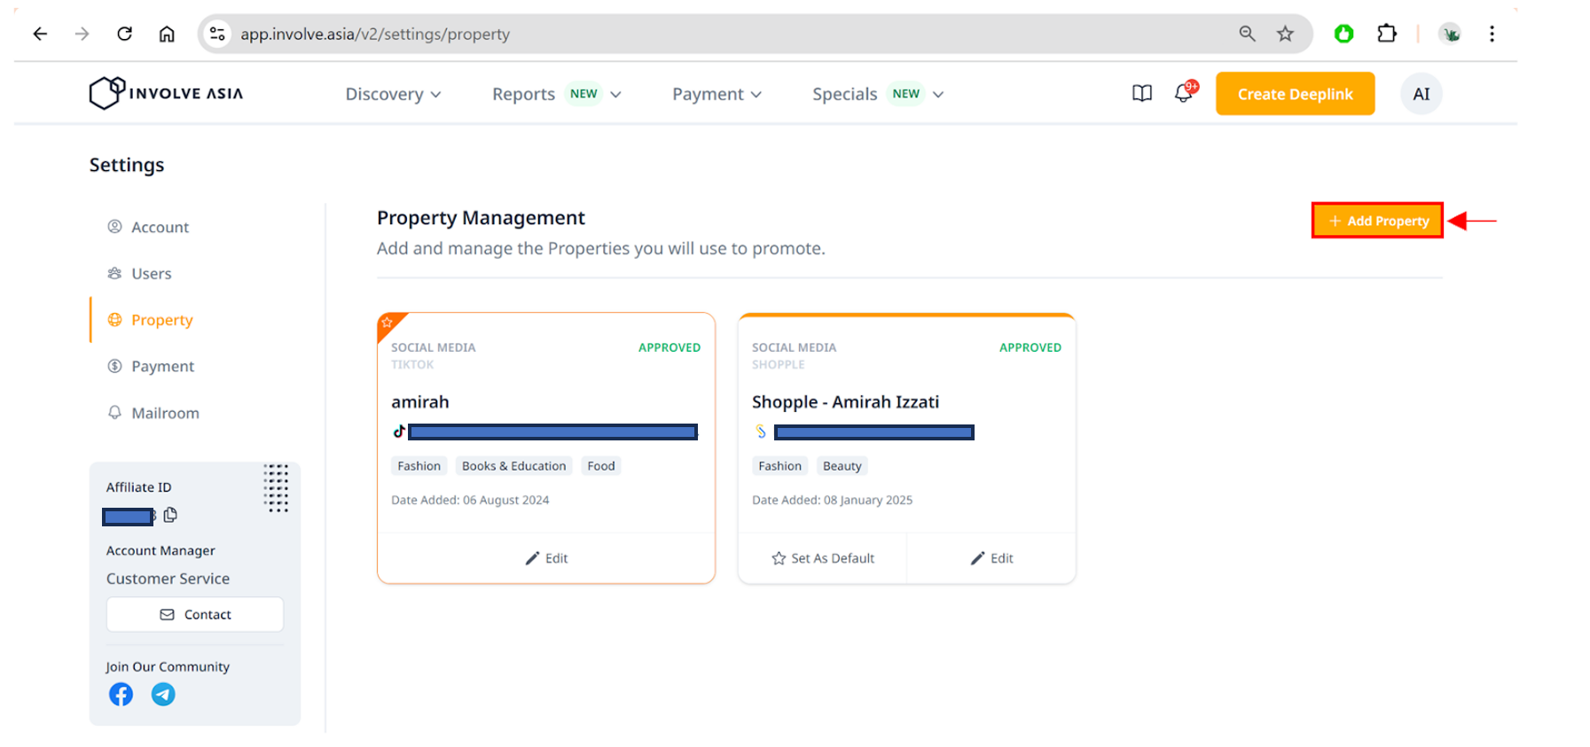Edit the amirah TikTok property
This screenshot has width=1590, height=747.
[x=546, y=558]
